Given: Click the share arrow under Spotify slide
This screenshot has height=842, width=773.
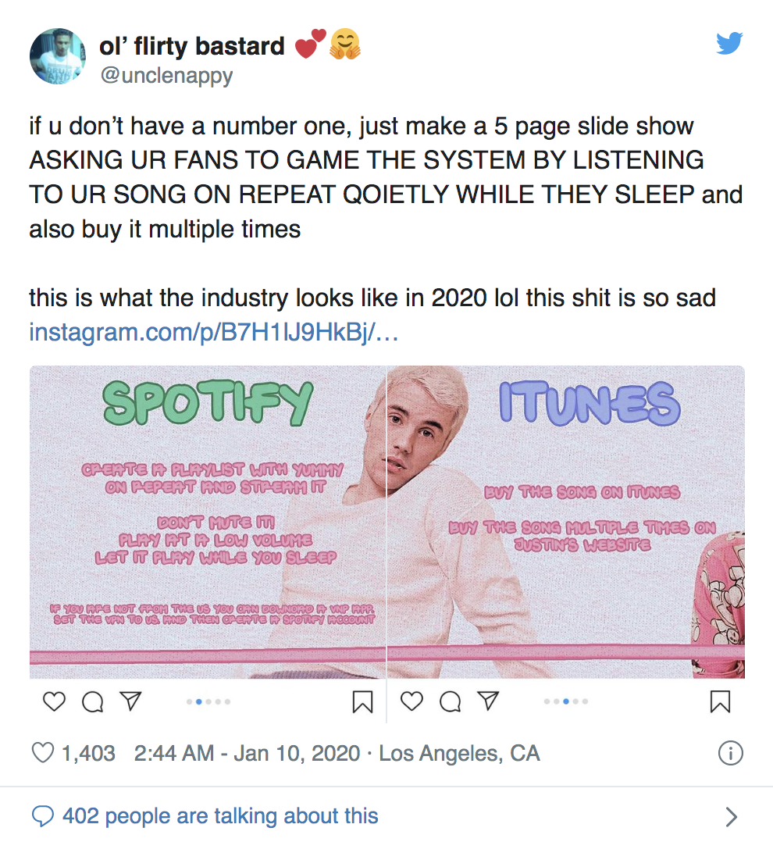Looking at the screenshot, I should tap(130, 701).
